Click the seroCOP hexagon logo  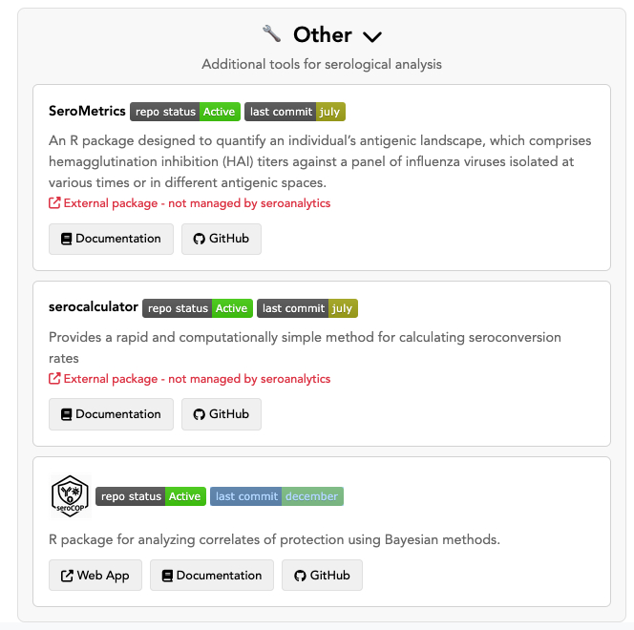[70, 496]
